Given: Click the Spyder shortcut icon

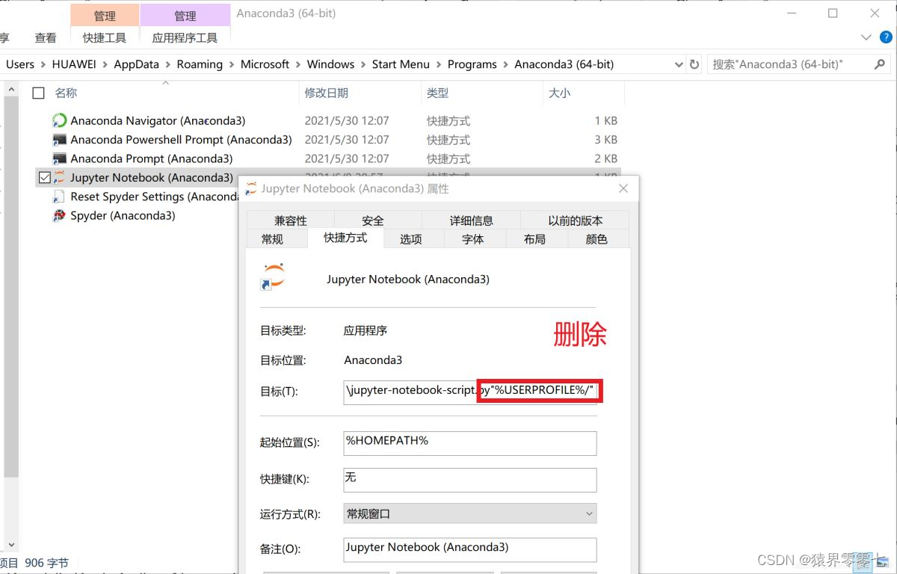Looking at the screenshot, I should pyautogui.click(x=59, y=216).
